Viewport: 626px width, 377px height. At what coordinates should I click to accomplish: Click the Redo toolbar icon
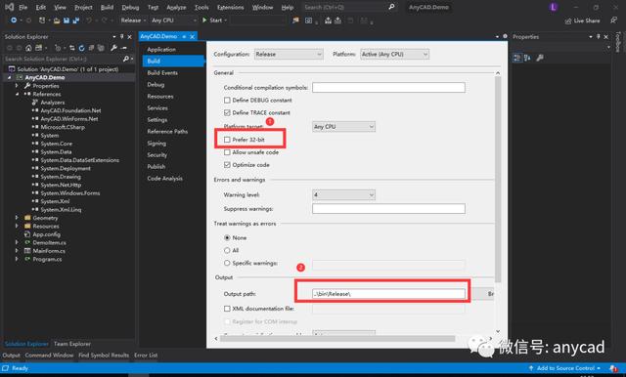point(105,21)
